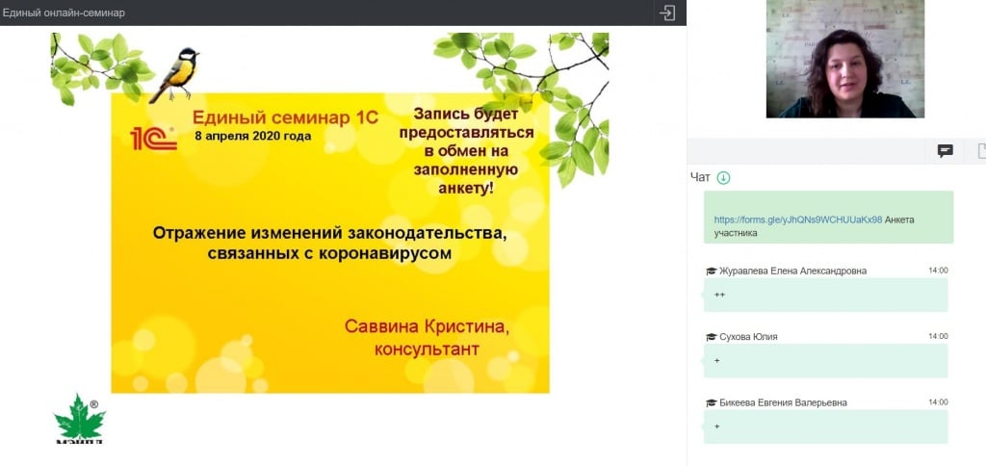
Task: Click 14:00 timestamp of Журавлева's message
Action: (x=938, y=271)
